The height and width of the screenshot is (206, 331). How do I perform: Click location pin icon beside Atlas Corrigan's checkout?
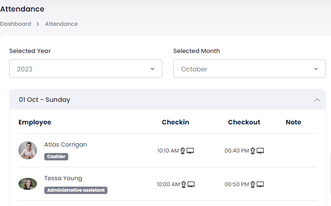point(253,151)
